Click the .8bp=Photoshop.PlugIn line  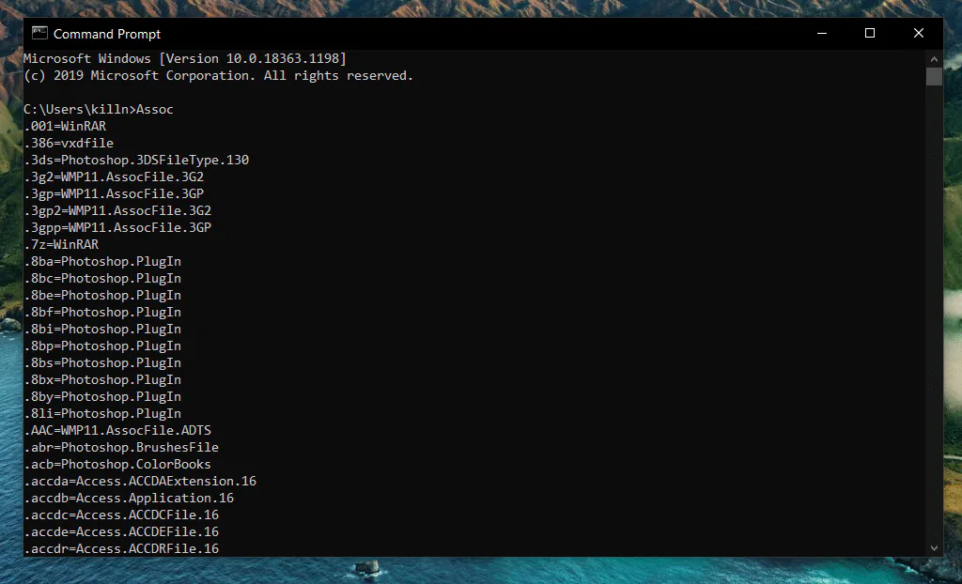(x=102, y=346)
